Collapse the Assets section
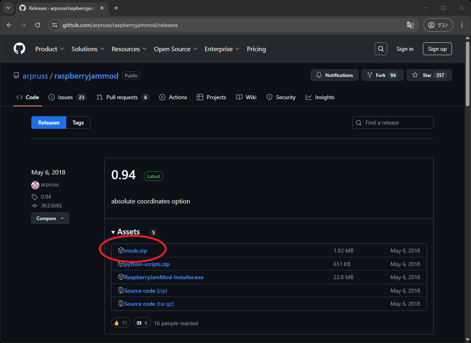The image size is (471, 343). click(125, 232)
